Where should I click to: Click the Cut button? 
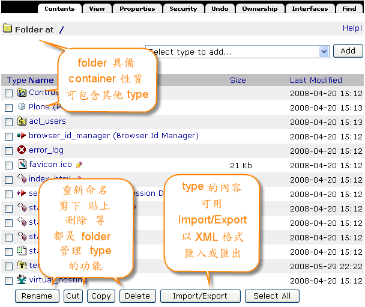coord(73,296)
